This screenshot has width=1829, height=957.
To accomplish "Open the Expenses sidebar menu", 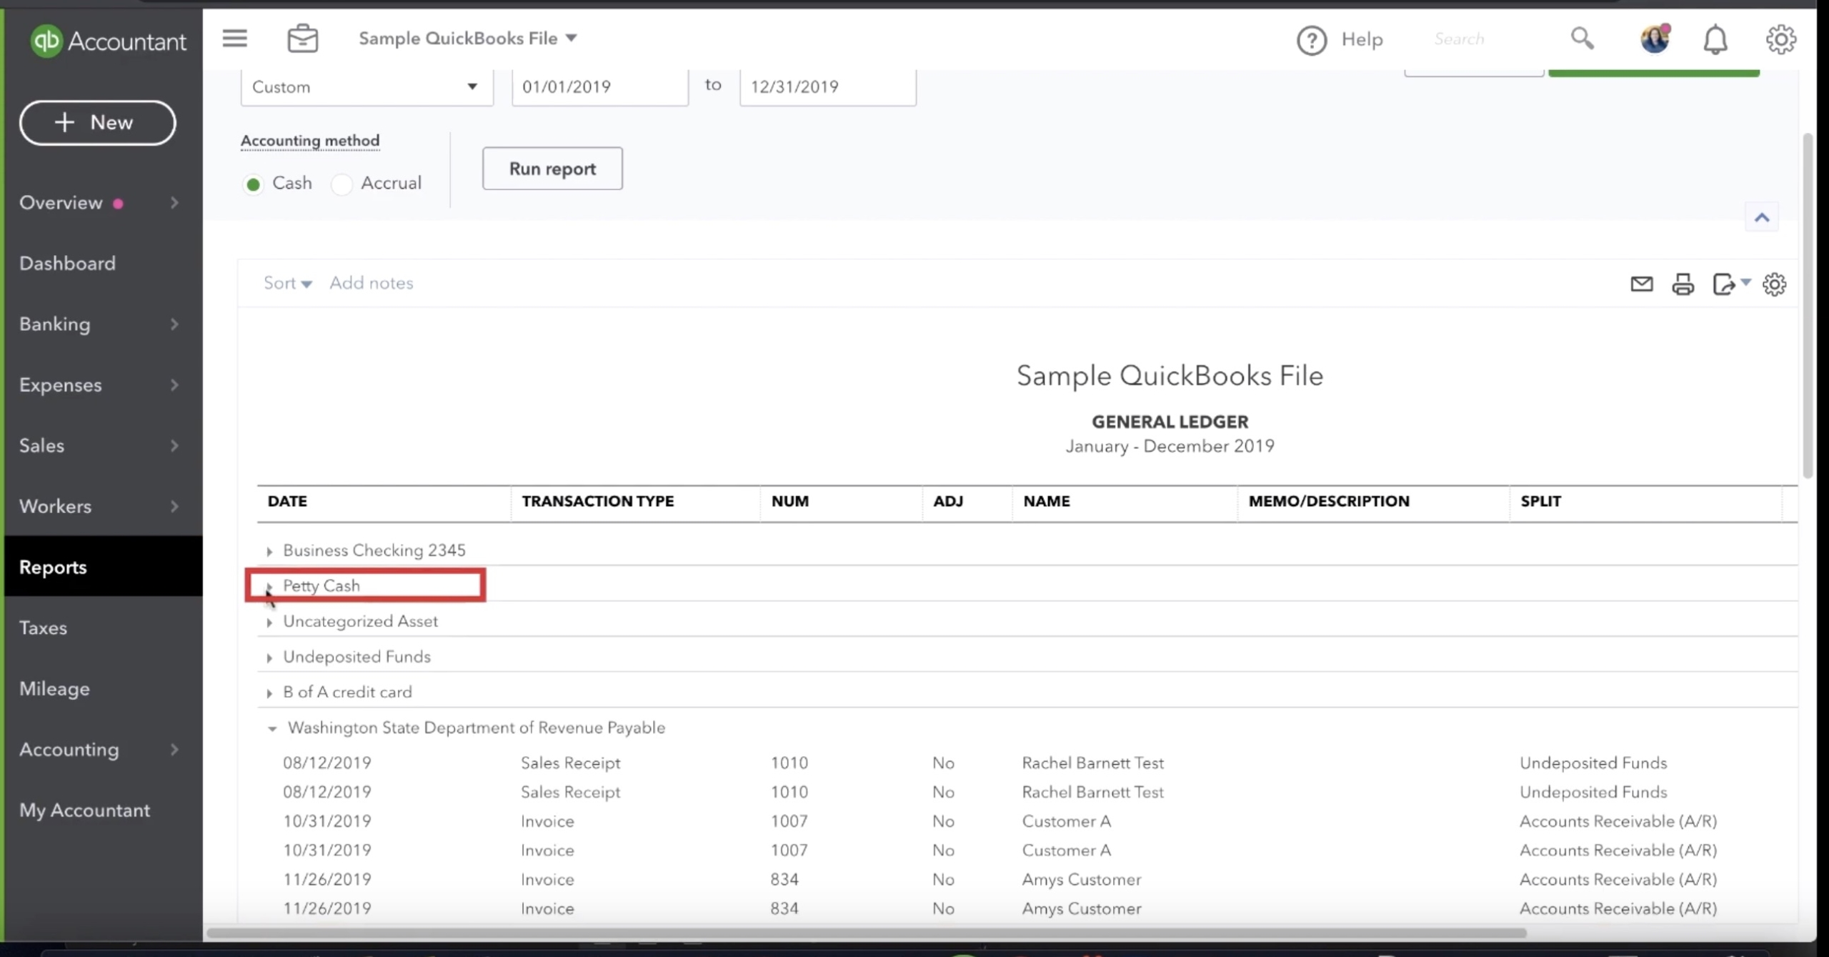I will (x=103, y=385).
